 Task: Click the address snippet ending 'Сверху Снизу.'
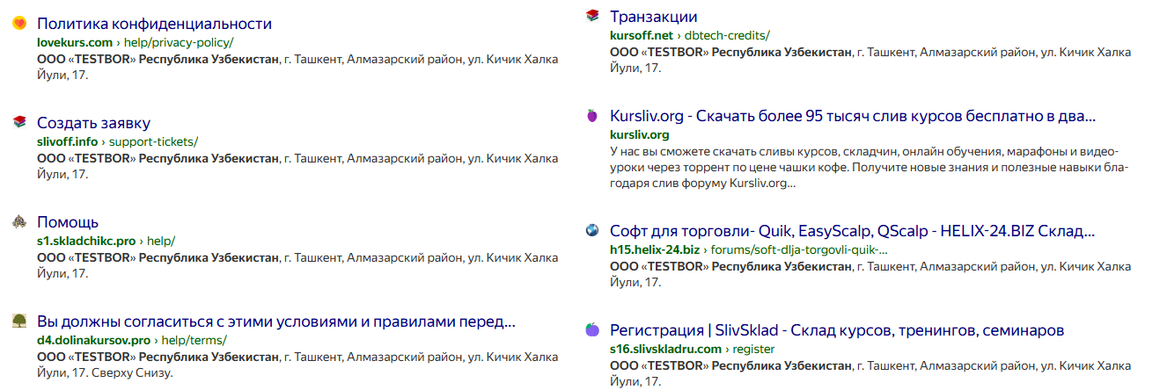(297, 365)
